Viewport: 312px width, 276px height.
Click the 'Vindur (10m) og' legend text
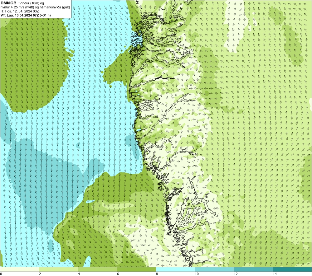click(32, 3)
